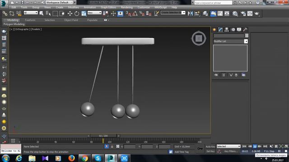
Task: Open the Material Editor icon
Action: click(x=235, y=13)
